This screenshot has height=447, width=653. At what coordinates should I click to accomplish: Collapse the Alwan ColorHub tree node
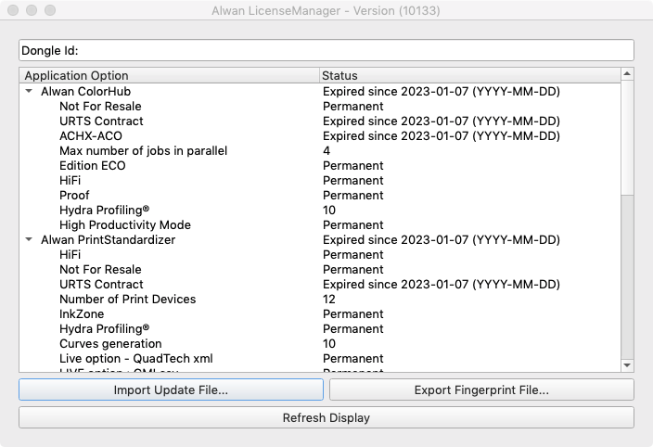pyautogui.click(x=29, y=91)
